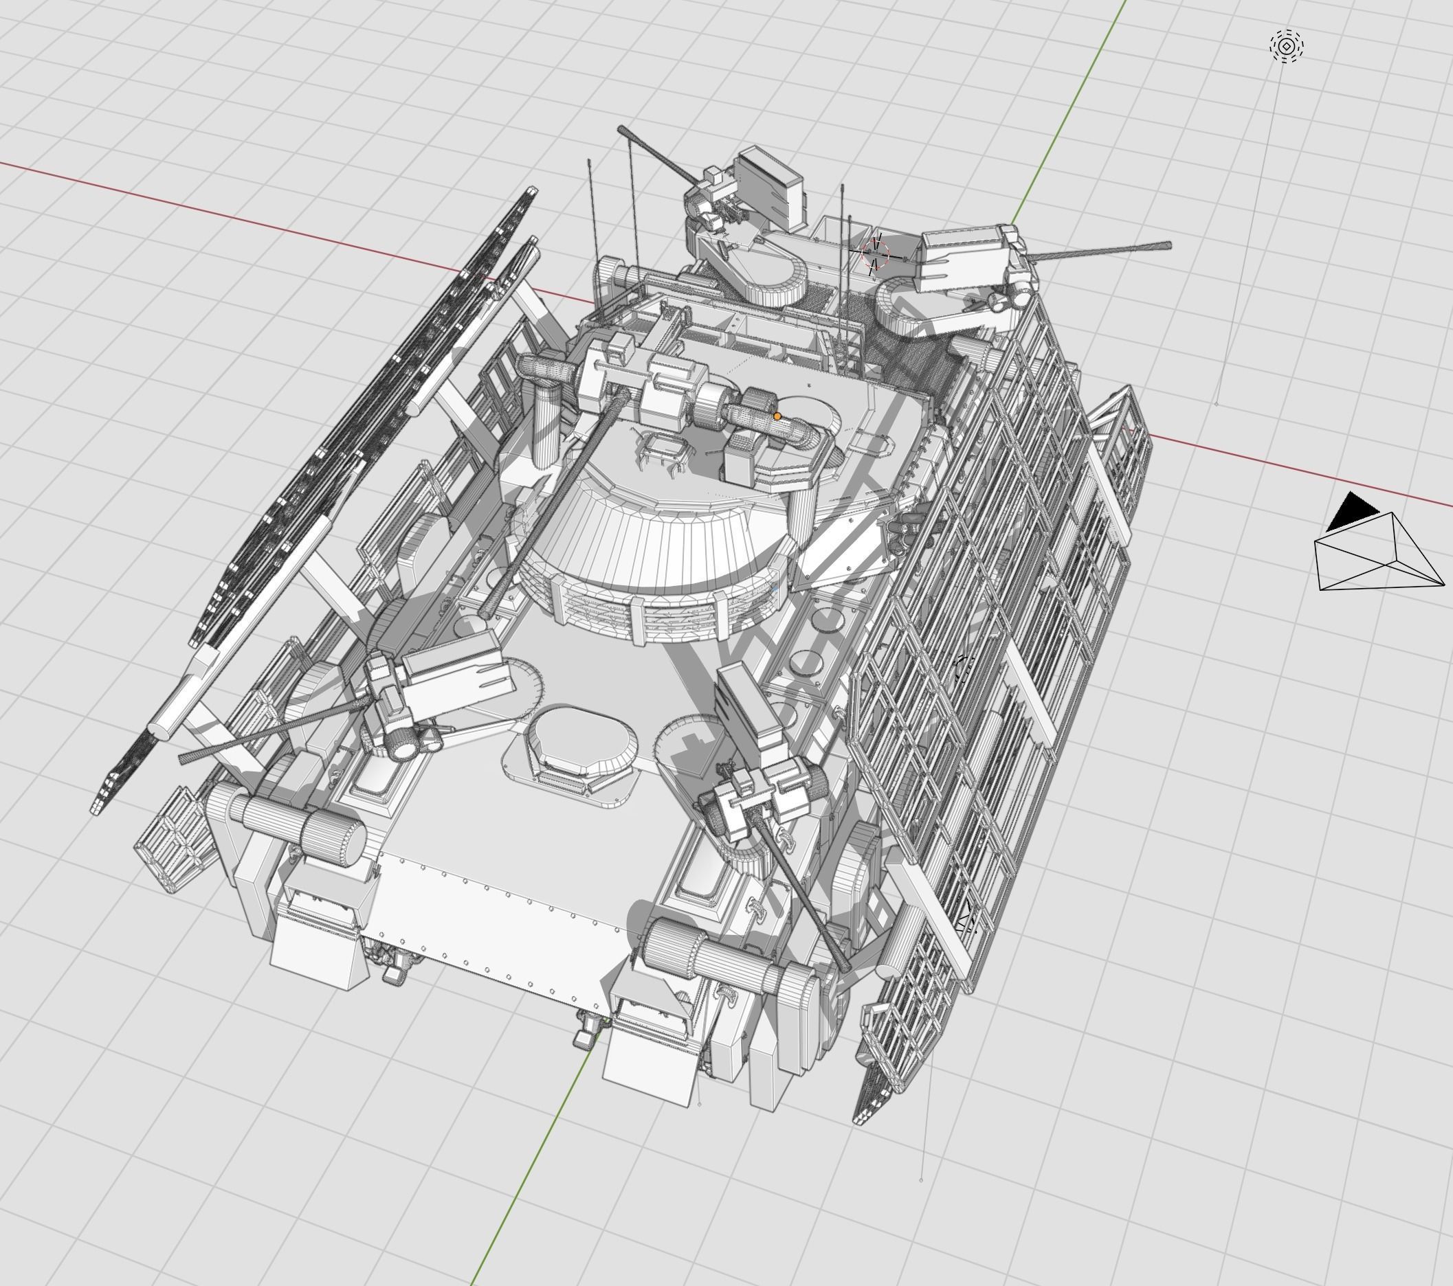
Task: Select the point light object with dashed circles
Action: coord(1287,46)
